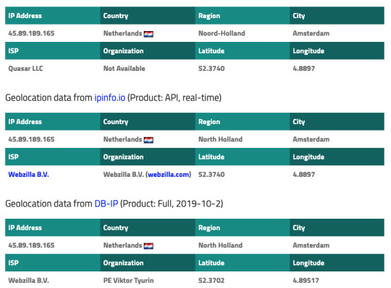Viewport: 391px width, 288px height.
Task: Click the Webzilla B.V. ISP link
Action: pos(29,175)
